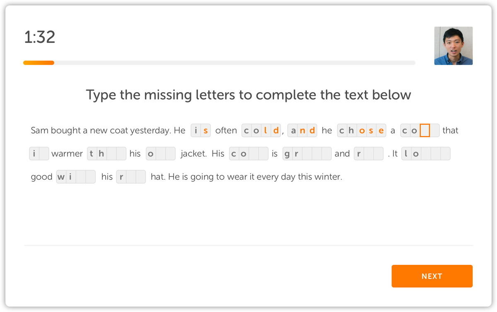Click the empty box after "i" before "warmer"
This screenshot has width=497, height=312.
click(x=44, y=154)
